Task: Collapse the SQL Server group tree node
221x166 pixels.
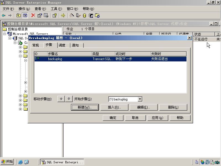Action: (x=10, y=38)
